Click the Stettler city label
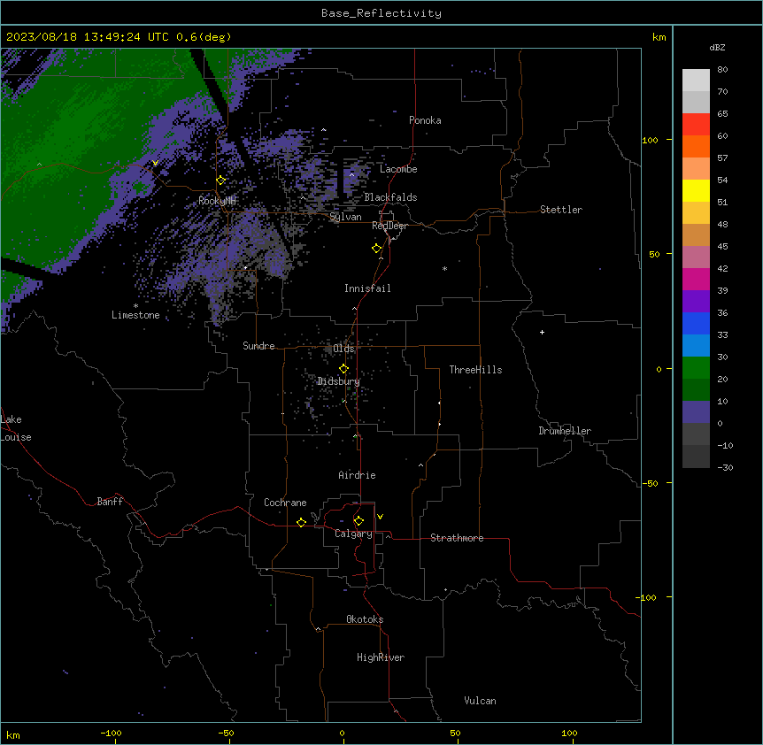763x745 pixels. [x=561, y=210]
